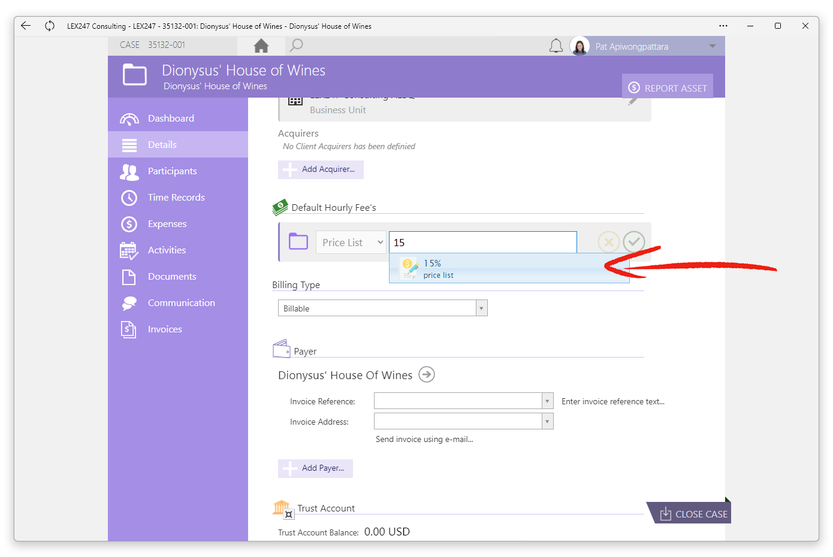Screen dimensions: 833x557
Task: Click the Default Hourly Fee's money icon
Action: click(280, 207)
